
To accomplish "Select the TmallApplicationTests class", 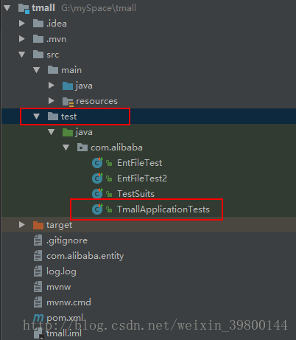I will click(x=163, y=209).
